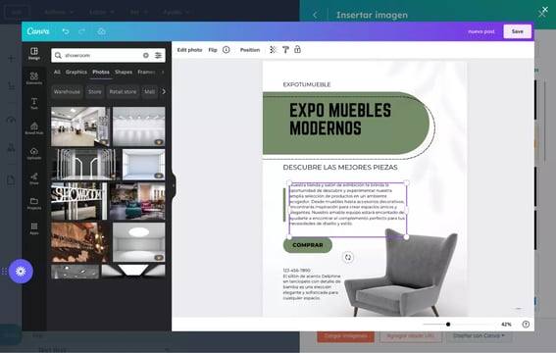Screen dimensions: 556x353
Task: Select the empty light-blue room photo
Action: coord(143,165)
